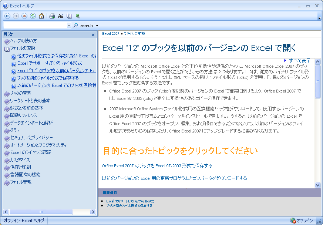
Task: Click the article vertical scrollbar thumb
Action: click(x=318, y=81)
